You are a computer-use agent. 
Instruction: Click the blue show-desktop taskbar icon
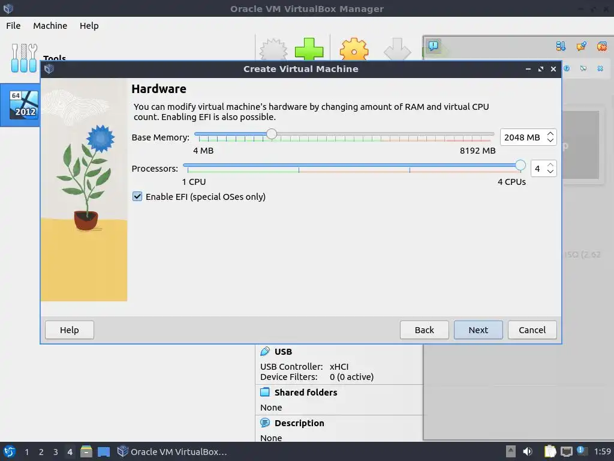[x=104, y=452]
